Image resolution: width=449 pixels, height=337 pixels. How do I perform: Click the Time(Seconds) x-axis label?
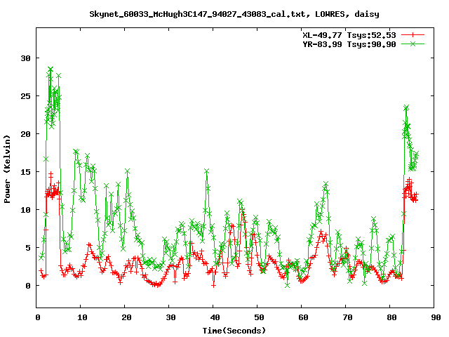pyautogui.click(x=234, y=331)
